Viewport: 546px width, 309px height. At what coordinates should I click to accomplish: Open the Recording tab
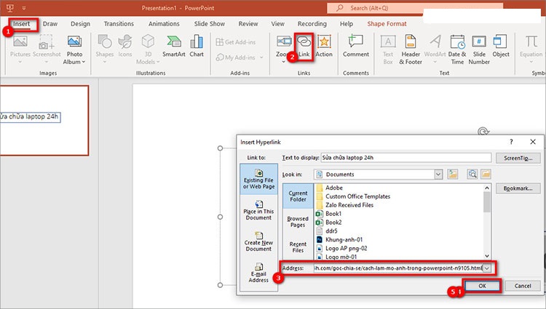click(312, 24)
